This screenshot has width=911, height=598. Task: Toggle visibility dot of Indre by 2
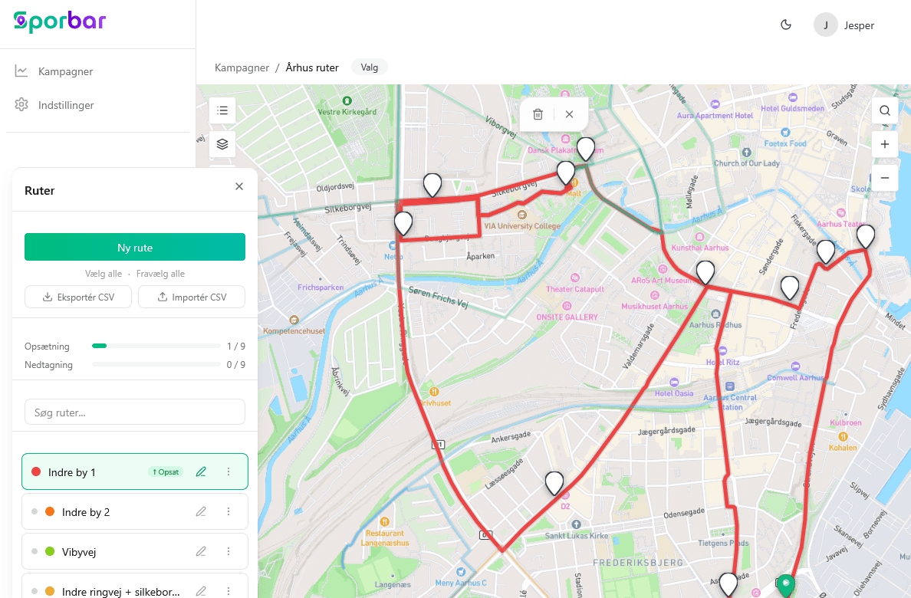pos(35,512)
